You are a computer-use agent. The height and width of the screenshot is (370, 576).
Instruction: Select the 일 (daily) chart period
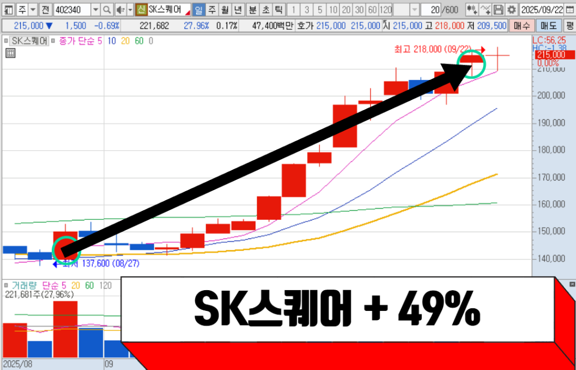point(199,10)
